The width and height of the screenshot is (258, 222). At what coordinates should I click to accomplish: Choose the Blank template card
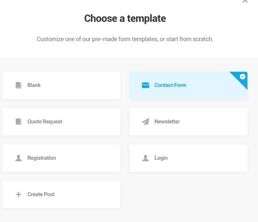[61, 85]
